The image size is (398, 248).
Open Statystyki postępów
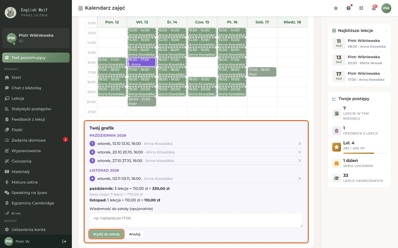[x=36, y=109]
